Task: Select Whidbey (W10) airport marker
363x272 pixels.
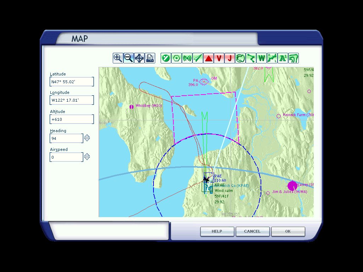Action: (x=132, y=107)
